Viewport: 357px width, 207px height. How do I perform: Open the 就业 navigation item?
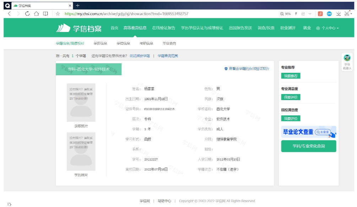click(307, 28)
